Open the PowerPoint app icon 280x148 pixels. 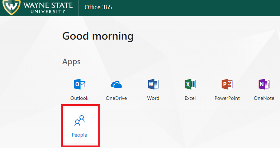(x=227, y=84)
